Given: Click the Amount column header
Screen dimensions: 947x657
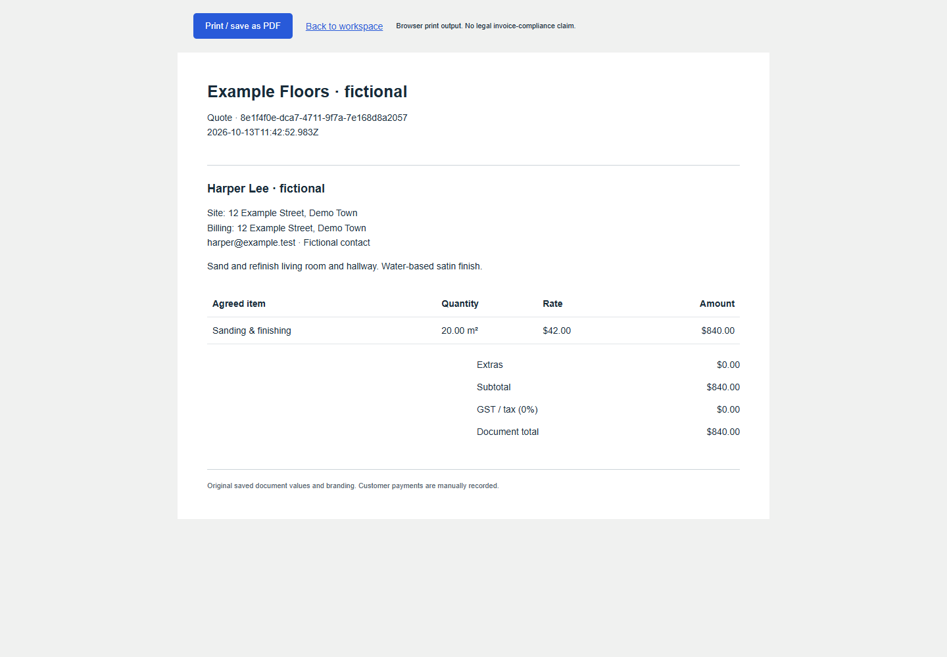Looking at the screenshot, I should (x=717, y=304).
